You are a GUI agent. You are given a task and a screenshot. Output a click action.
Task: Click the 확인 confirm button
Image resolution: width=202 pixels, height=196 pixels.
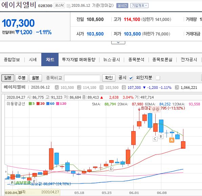coord(109,78)
